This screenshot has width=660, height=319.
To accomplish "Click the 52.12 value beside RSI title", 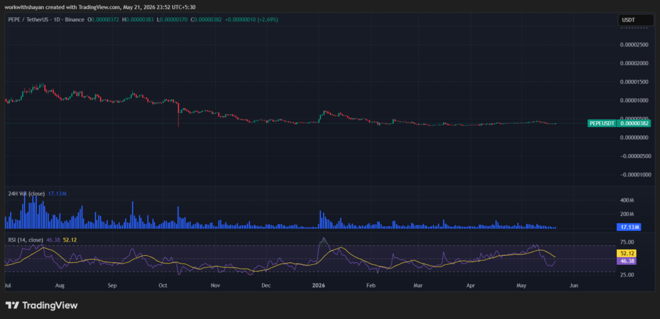I will 70,240.
